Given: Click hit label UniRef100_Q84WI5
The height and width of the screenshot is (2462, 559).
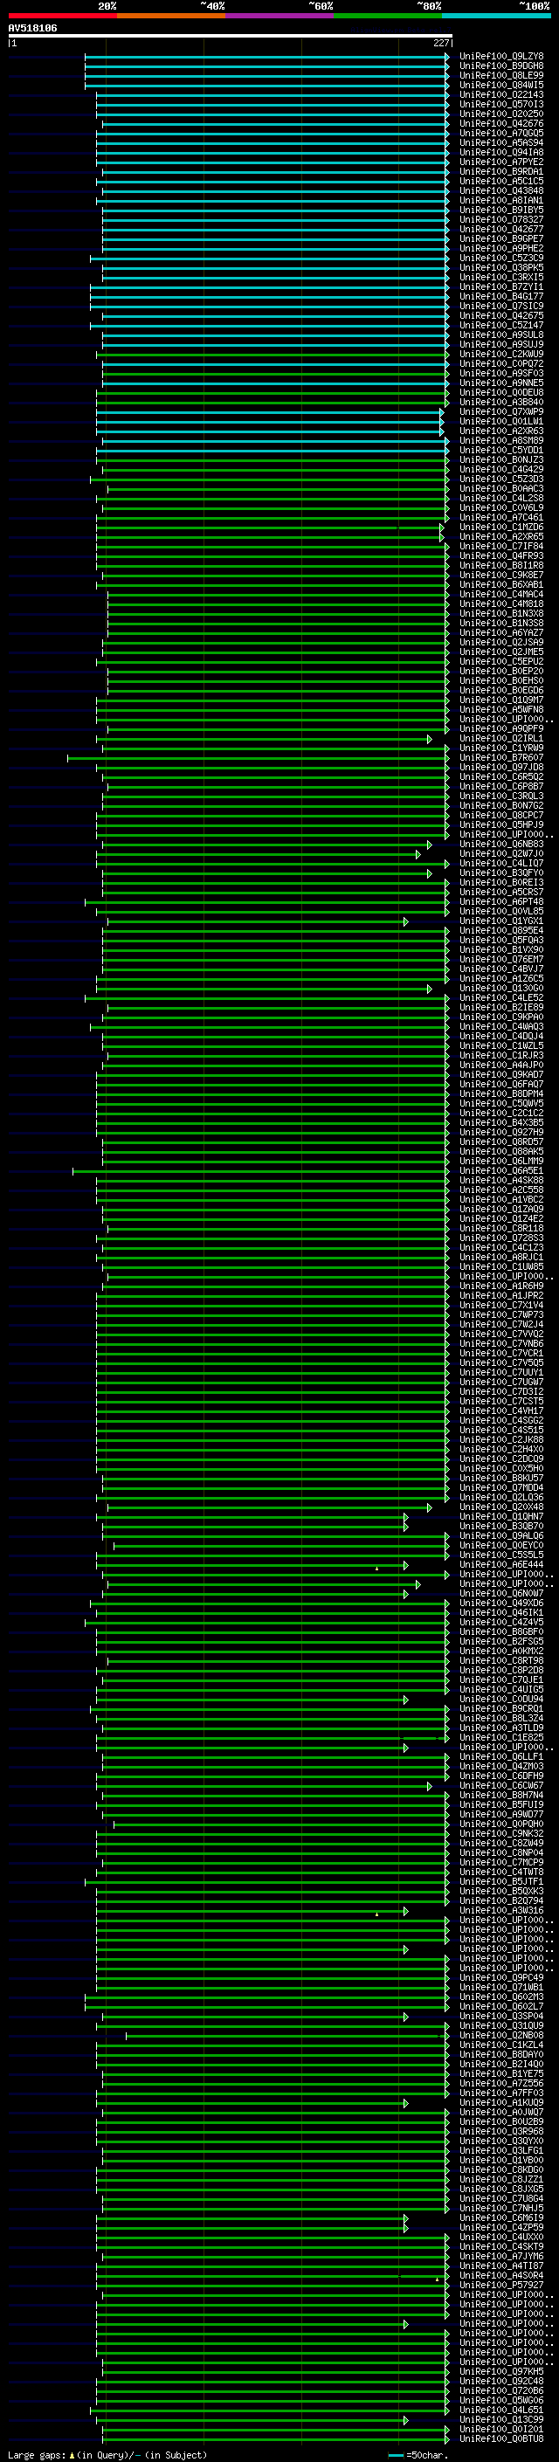Looking at the screenshot, I should [x=501, y=85].
